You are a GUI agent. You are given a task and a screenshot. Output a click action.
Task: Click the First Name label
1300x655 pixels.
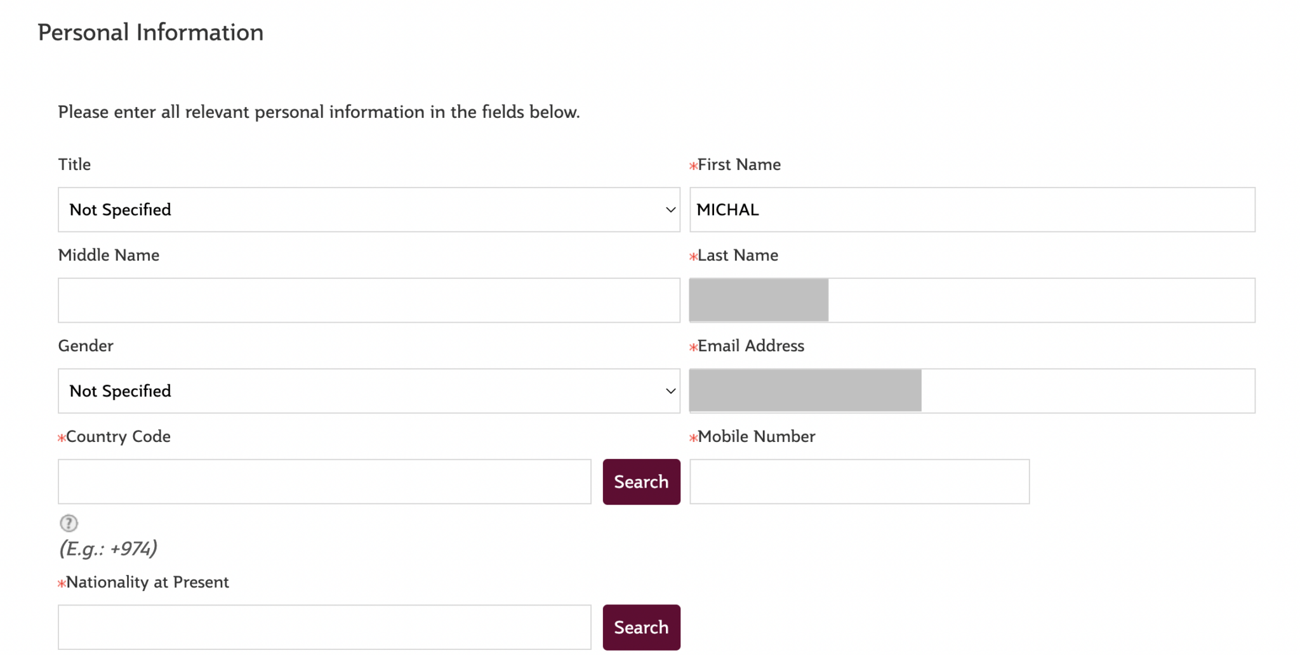click(x=739, y=164)
